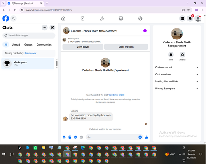This screenshot has height=164, width=206.
Task: Select the Communities filter tab
Action: point(44,45)
